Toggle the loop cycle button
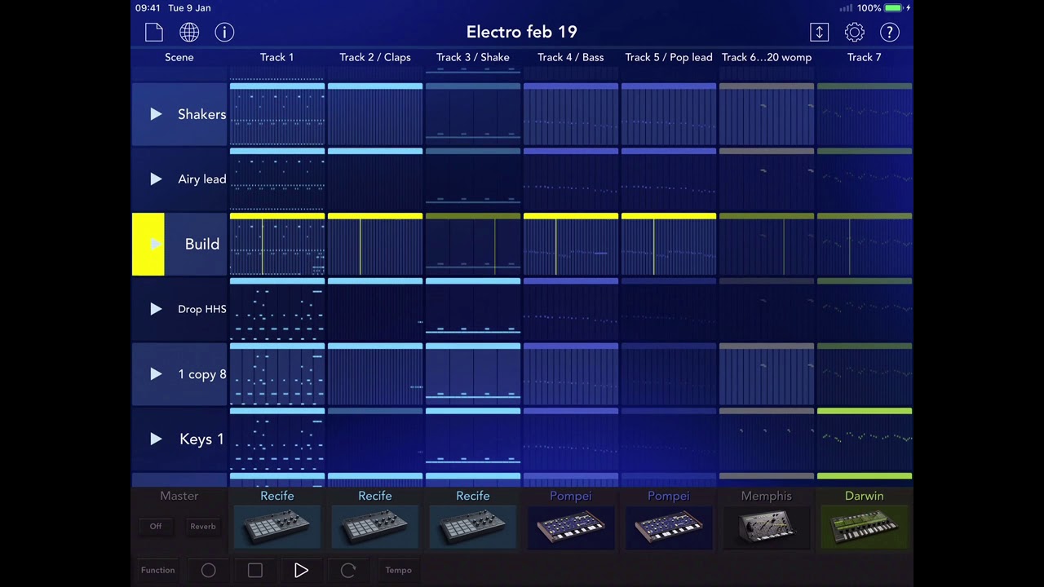 (x=348, y=570)
